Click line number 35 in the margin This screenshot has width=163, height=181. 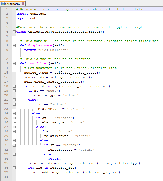click(x=6, y=163)
